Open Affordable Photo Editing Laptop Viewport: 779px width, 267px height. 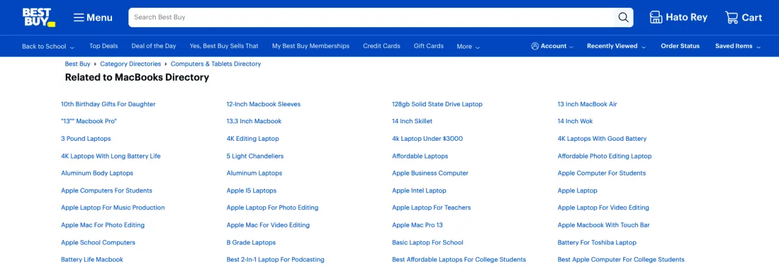(x=604, y=157)
